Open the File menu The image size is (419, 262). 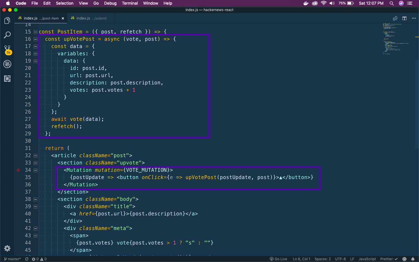(x=35, y=3)
